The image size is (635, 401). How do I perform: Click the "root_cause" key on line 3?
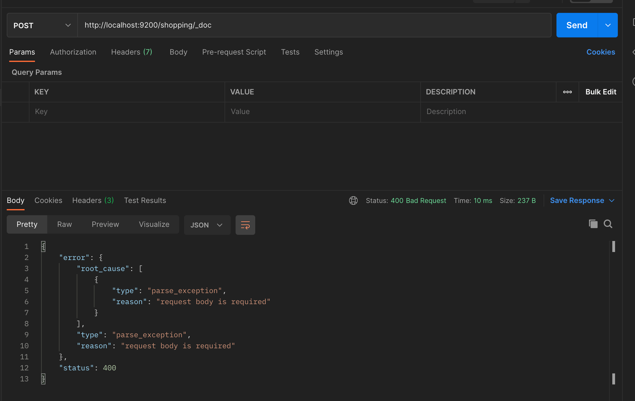pos(103,269)
